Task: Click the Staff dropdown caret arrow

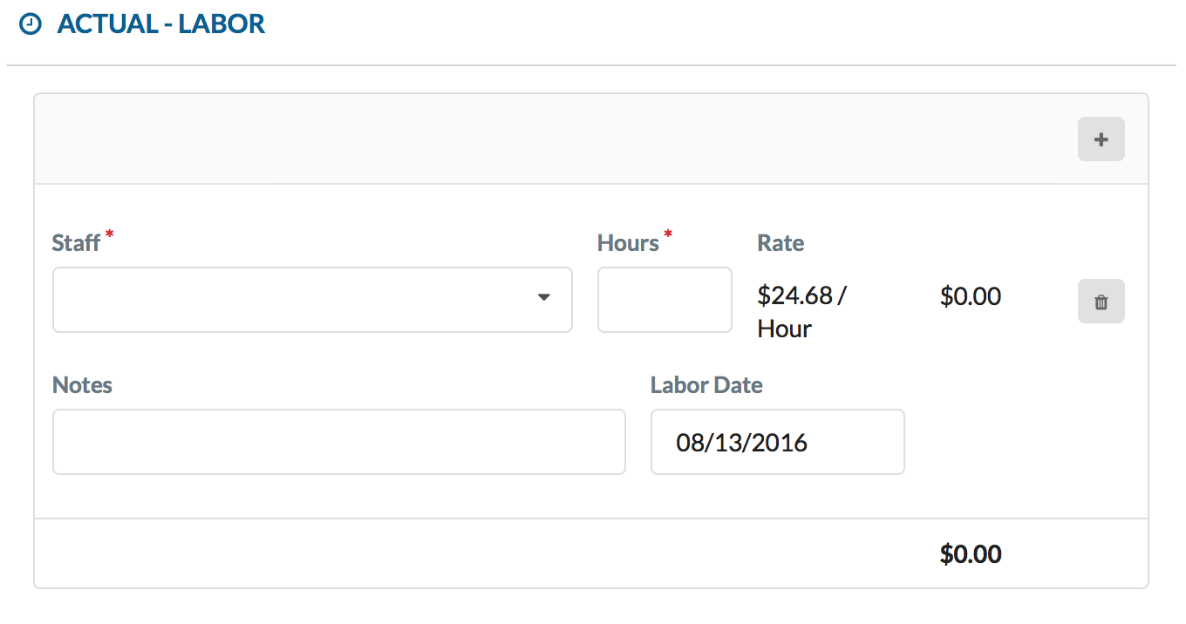Action: (x=544, y=298)
